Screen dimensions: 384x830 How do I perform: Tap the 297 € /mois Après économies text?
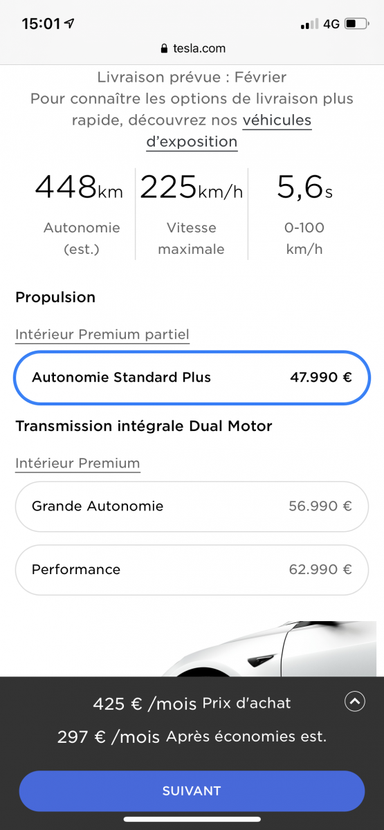(x=192, y=737)
